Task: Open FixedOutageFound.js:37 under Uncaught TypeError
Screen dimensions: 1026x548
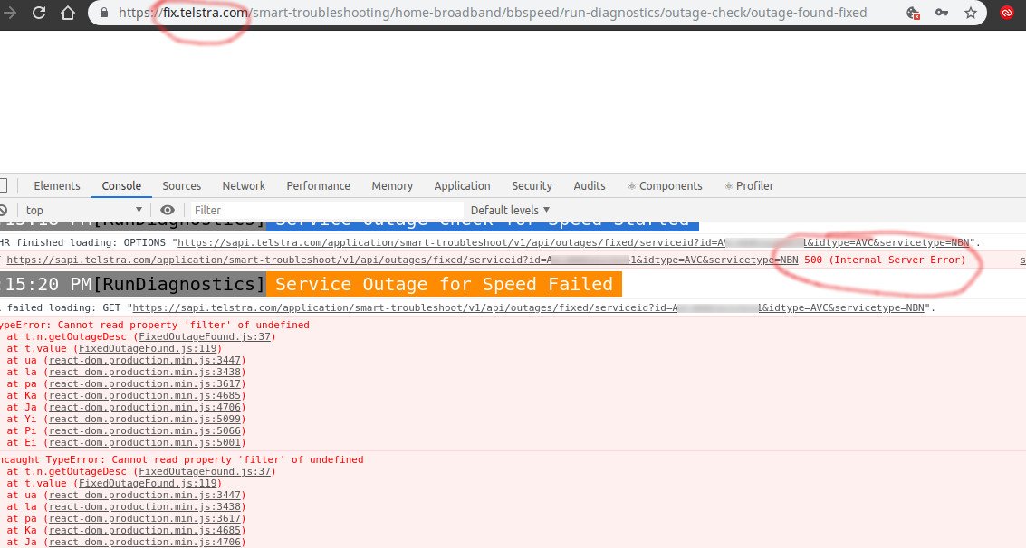Action: 204,471
